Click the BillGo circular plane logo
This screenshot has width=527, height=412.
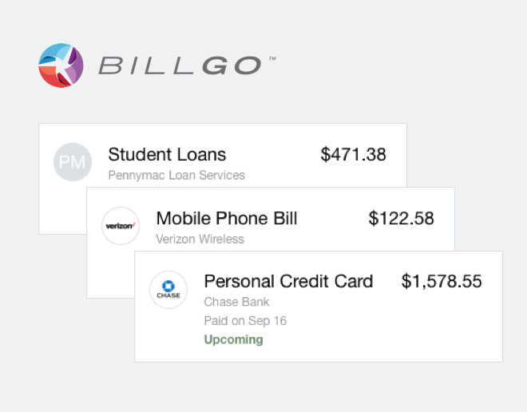(61, 65)
